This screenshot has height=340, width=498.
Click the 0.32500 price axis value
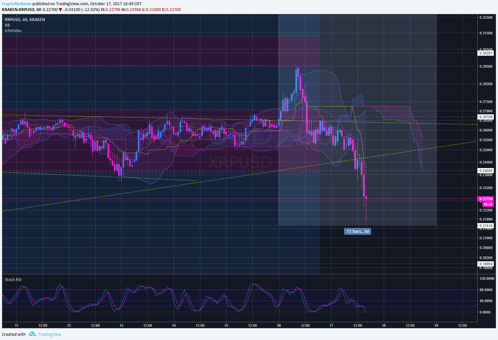click(x=486, y=17)
